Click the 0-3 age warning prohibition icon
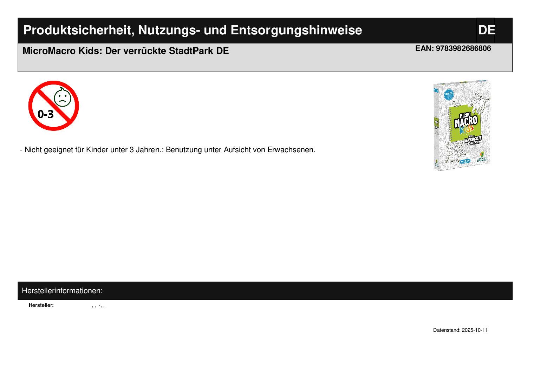Viewport: 534px width, 377px height. click(x=53, y=106)
